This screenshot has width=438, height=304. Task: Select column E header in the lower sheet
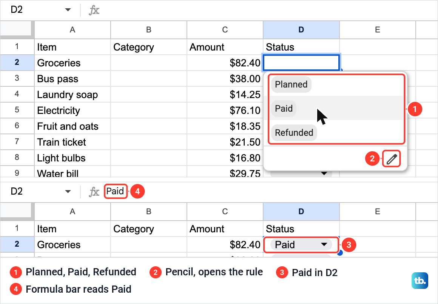coord(377,211)
